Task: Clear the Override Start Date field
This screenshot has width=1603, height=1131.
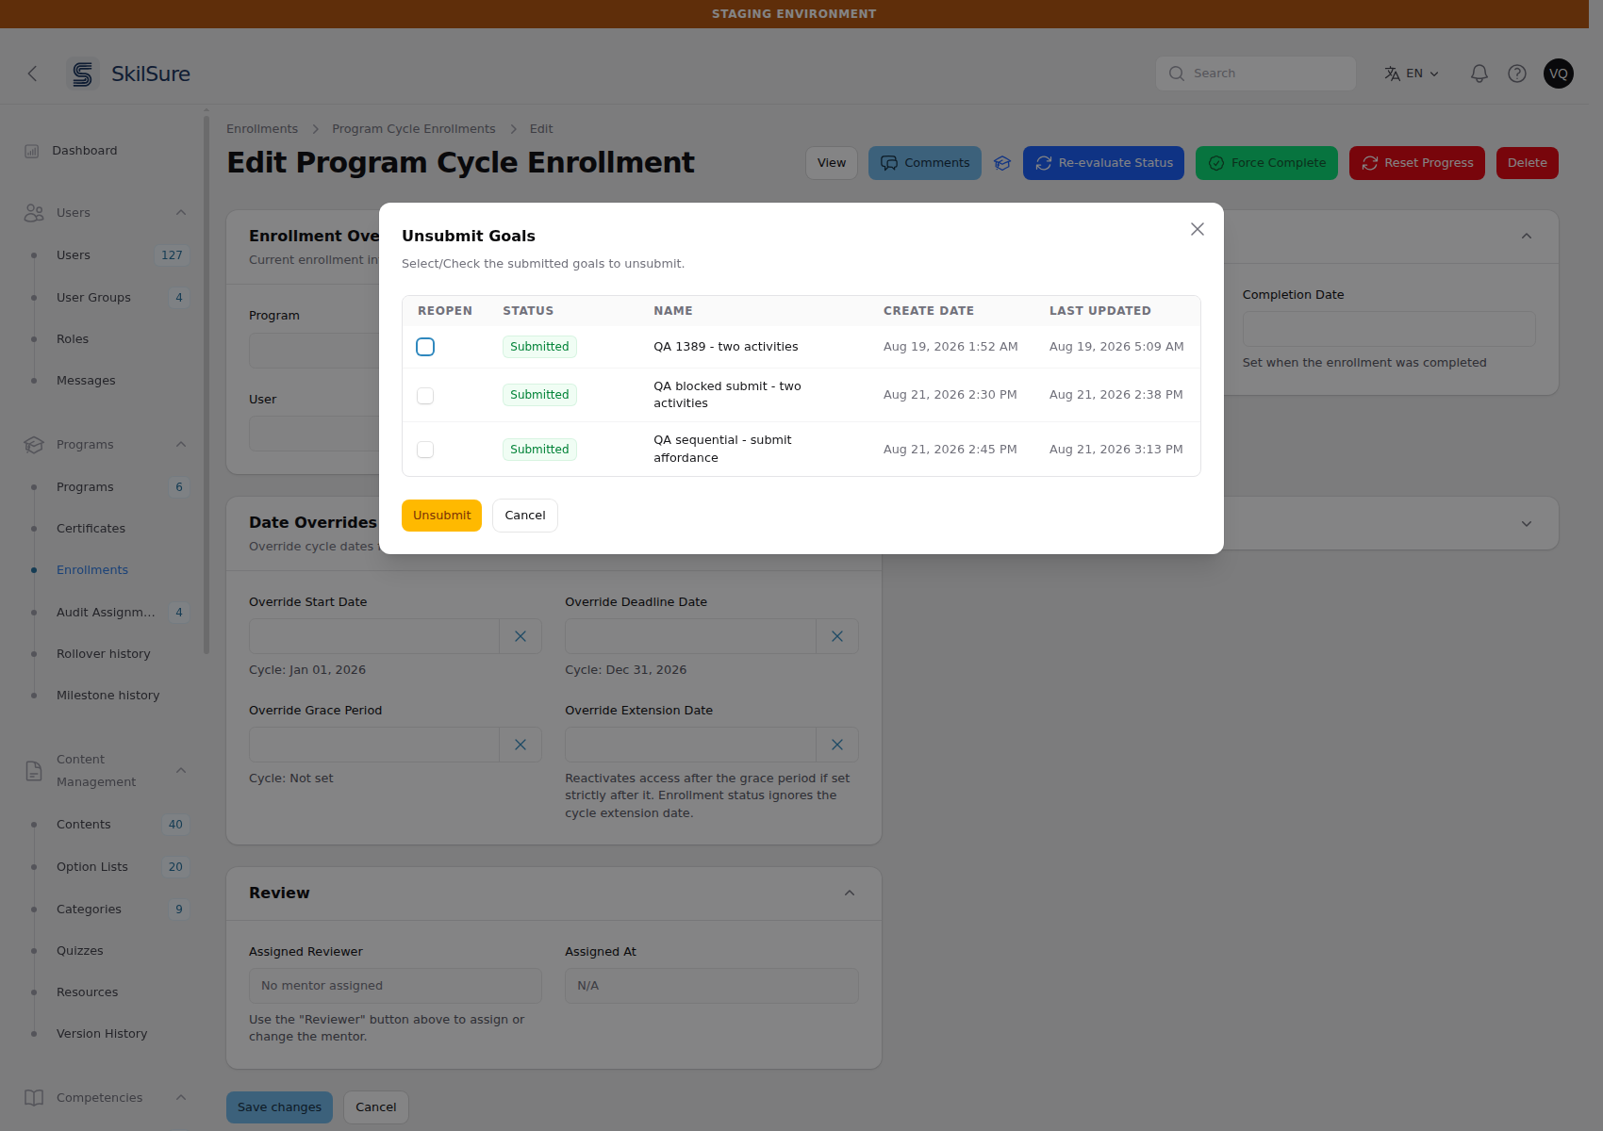Action: click(521, 636)
